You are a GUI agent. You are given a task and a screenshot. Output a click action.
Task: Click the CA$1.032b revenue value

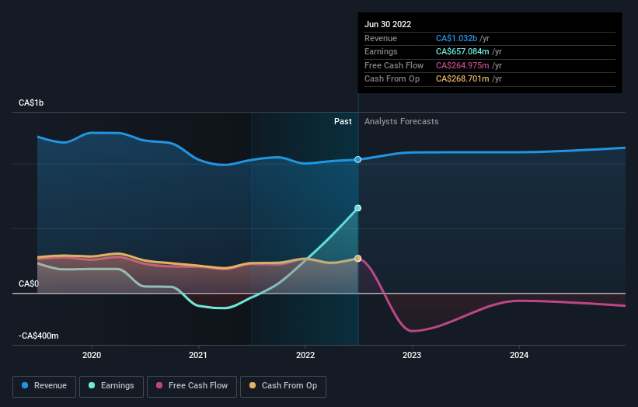tap(456, 38)
